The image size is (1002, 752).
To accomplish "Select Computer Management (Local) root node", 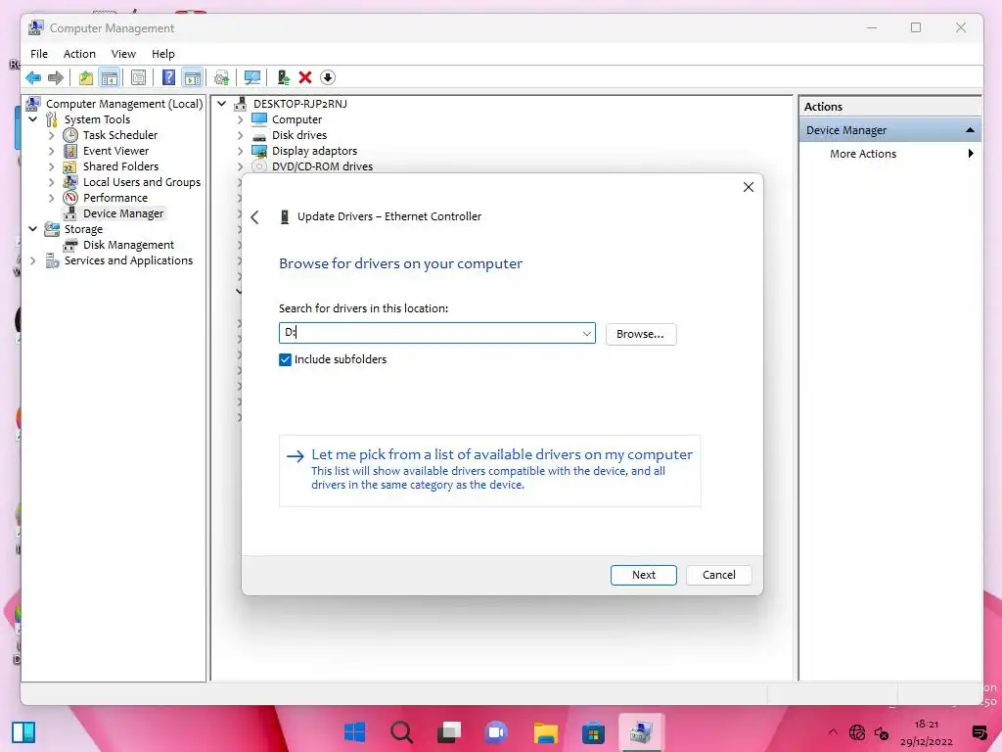I will click(x=124, y=104).
